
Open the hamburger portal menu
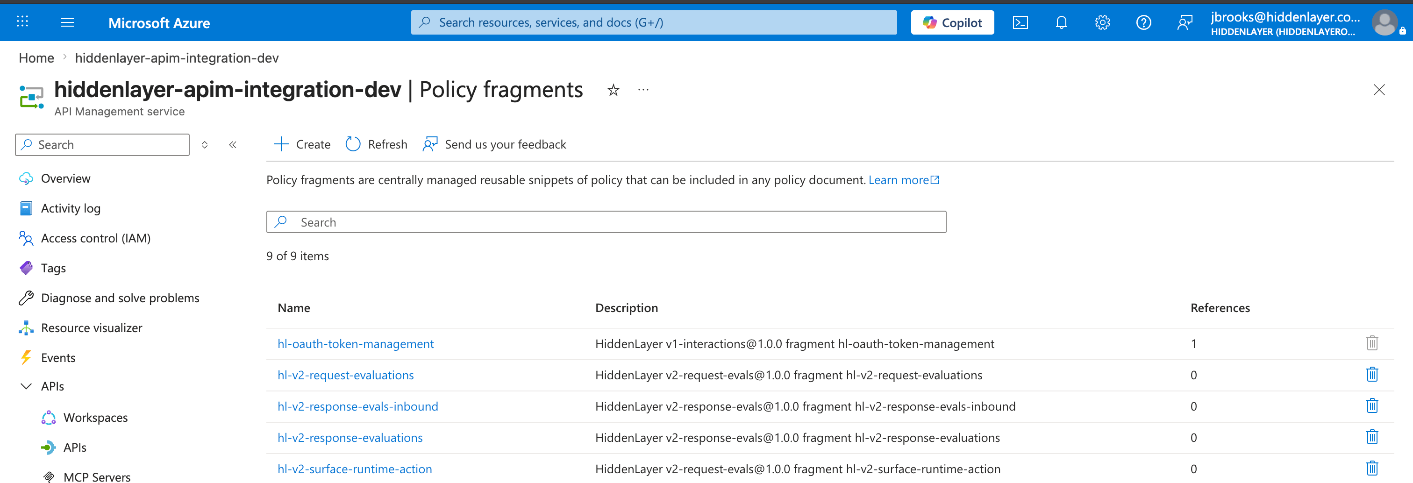67,22
